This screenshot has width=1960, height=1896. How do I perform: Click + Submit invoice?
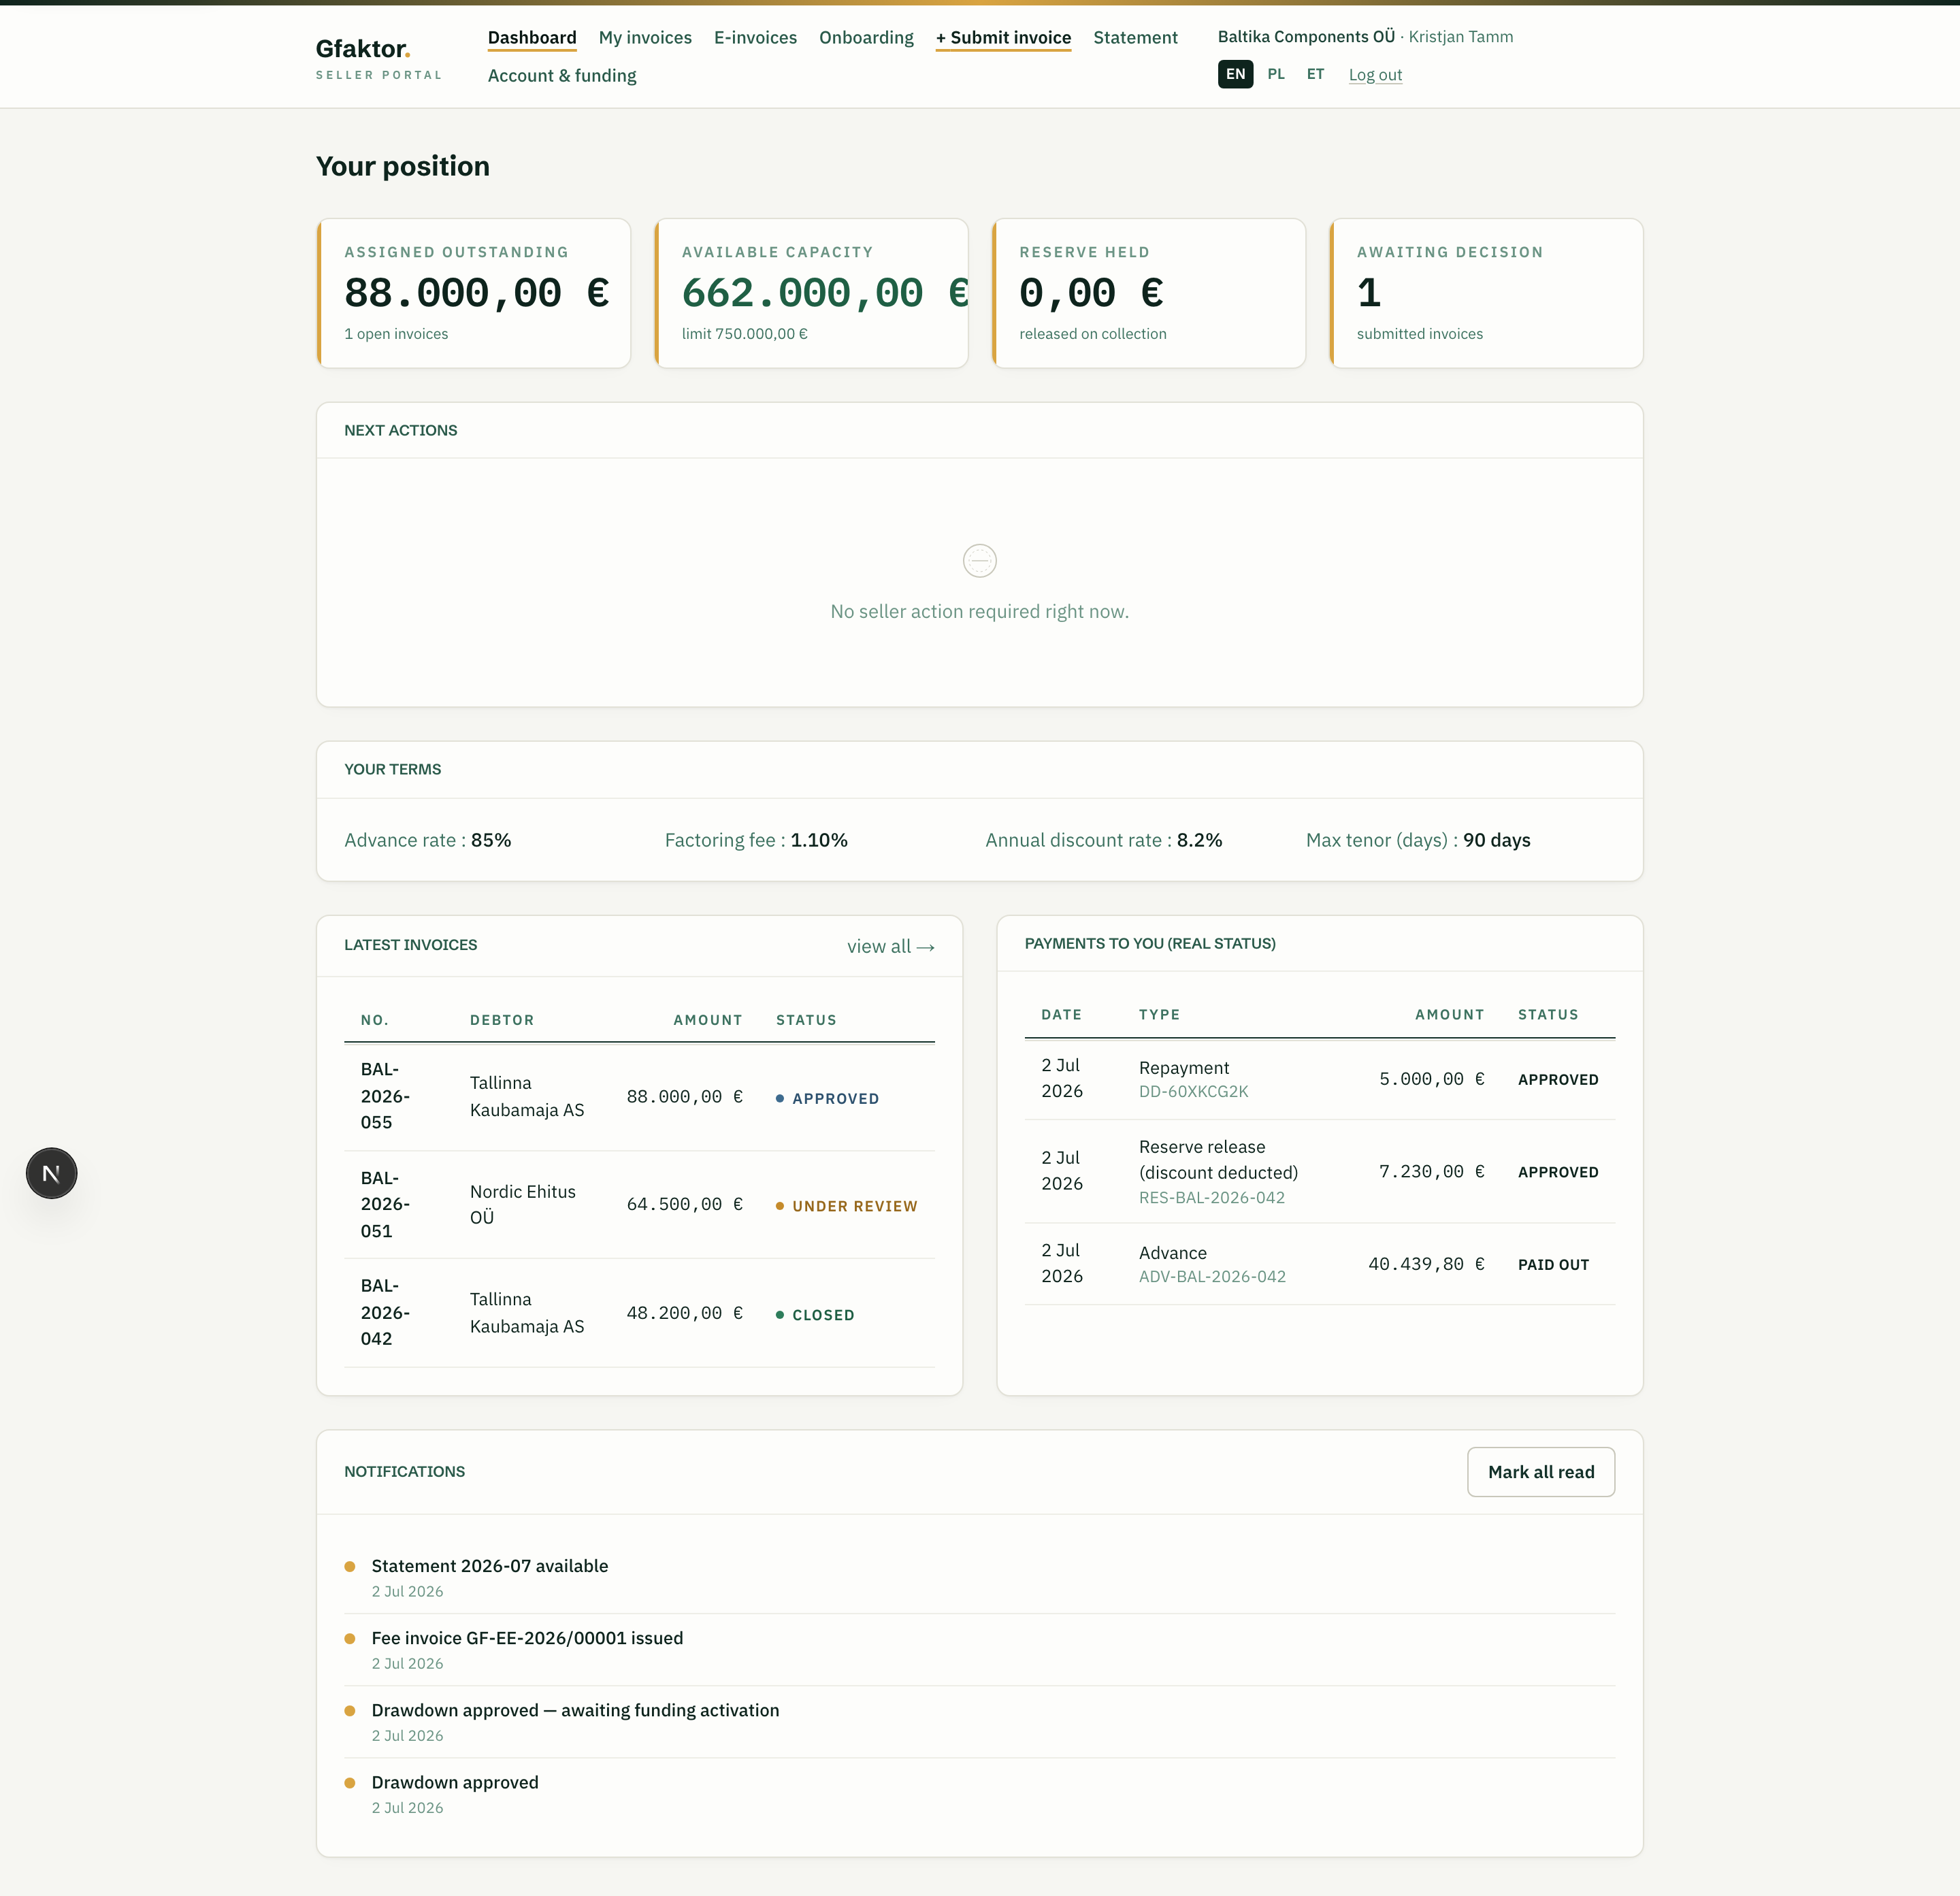[x=1003, y=38]
